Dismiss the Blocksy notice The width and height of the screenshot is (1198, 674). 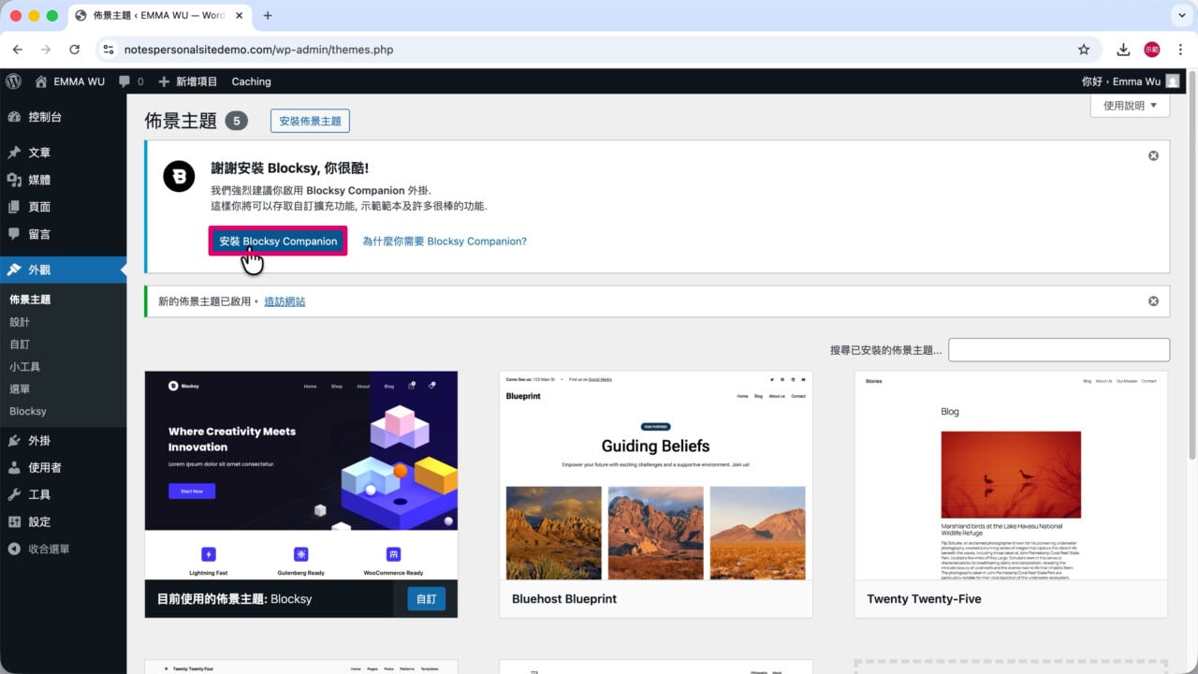point(1153,155)
